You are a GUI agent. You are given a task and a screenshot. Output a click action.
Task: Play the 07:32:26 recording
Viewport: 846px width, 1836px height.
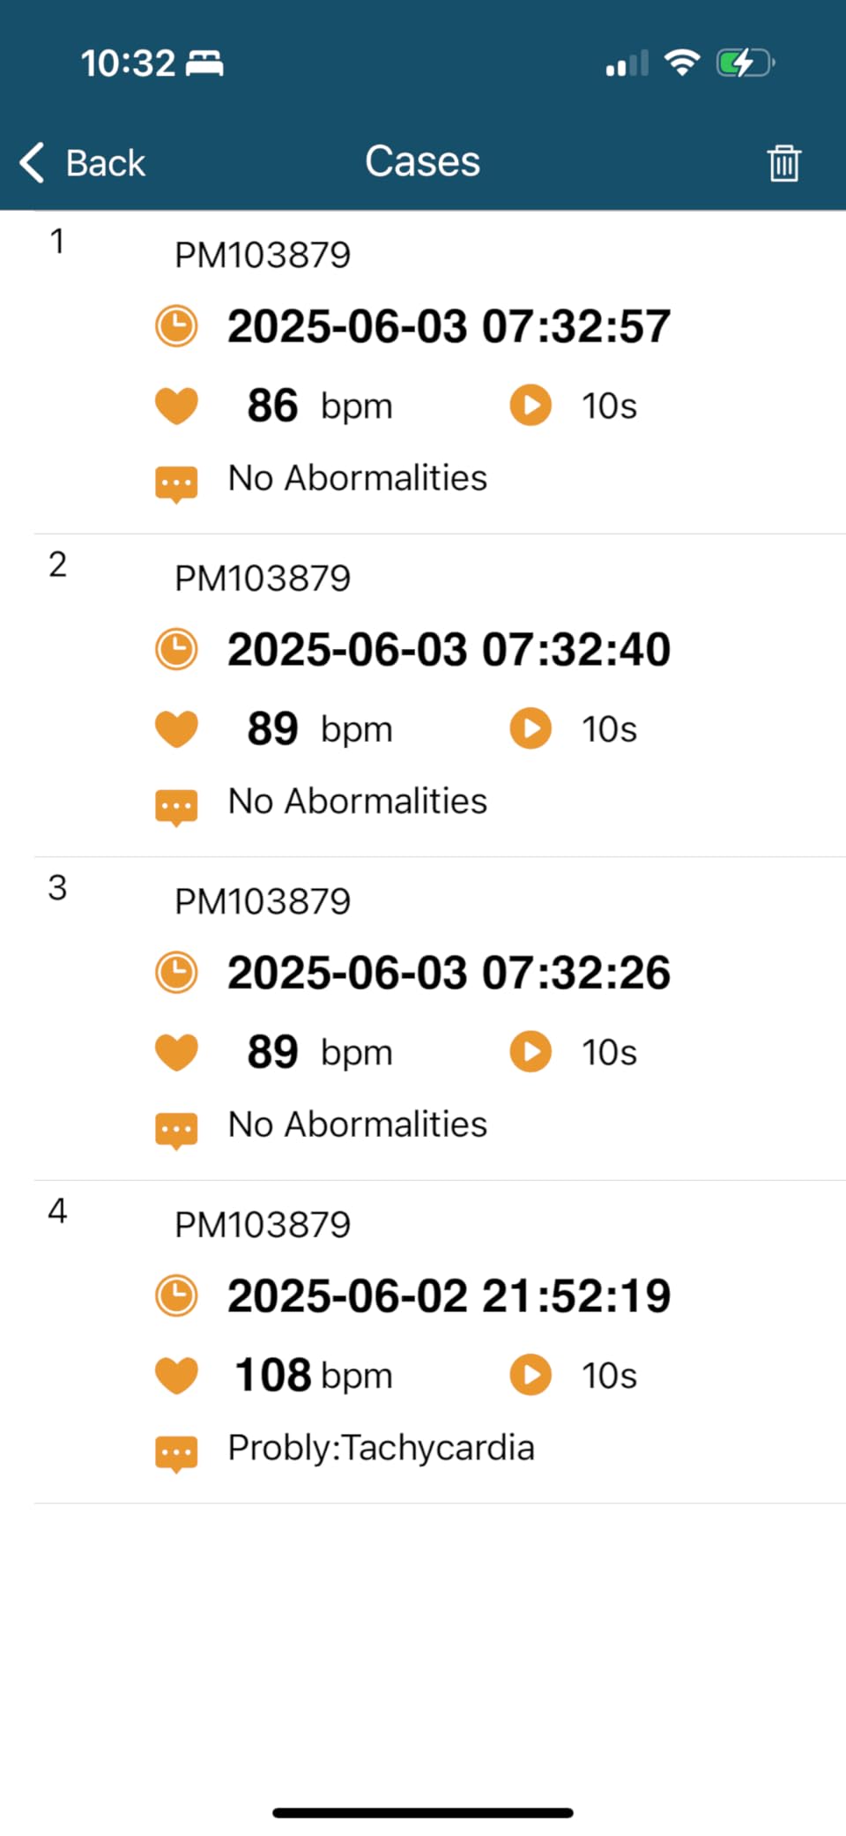(531, 1051)
